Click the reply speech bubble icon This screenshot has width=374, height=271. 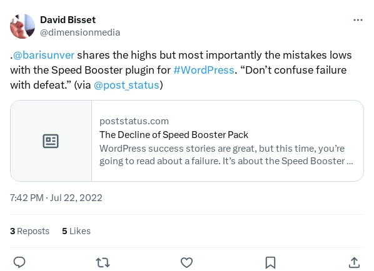19,262
